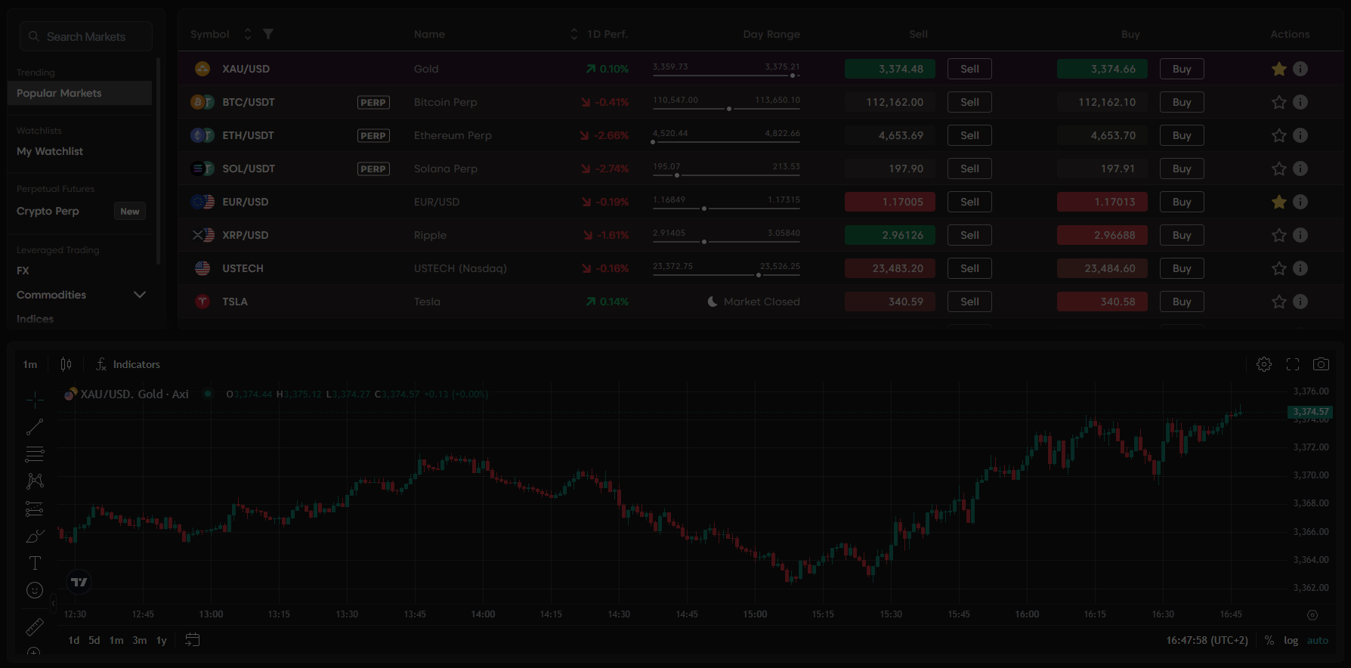This screenshot has height=668, width=1351.
Task: Add SOL/USDT to favorites star
Action: tap(1278, 169)
